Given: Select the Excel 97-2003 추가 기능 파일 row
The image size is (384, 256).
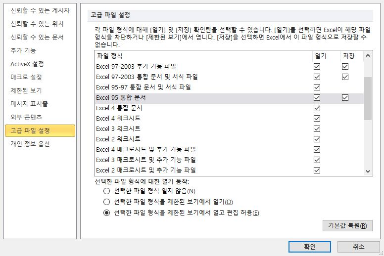Looking at the screenshot, I should [229, 67].
